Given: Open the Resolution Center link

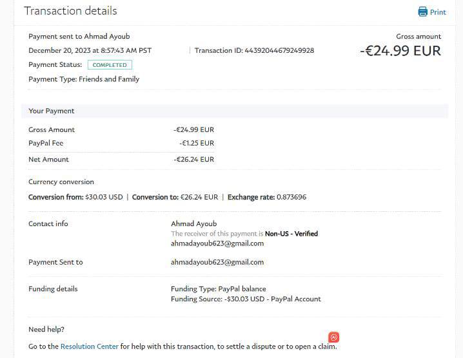Looking at the screenshot, I should (x=90, y=346).
